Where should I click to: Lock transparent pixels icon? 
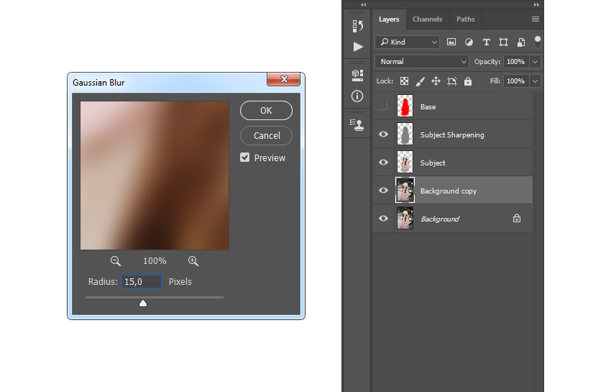coord(405,81)
